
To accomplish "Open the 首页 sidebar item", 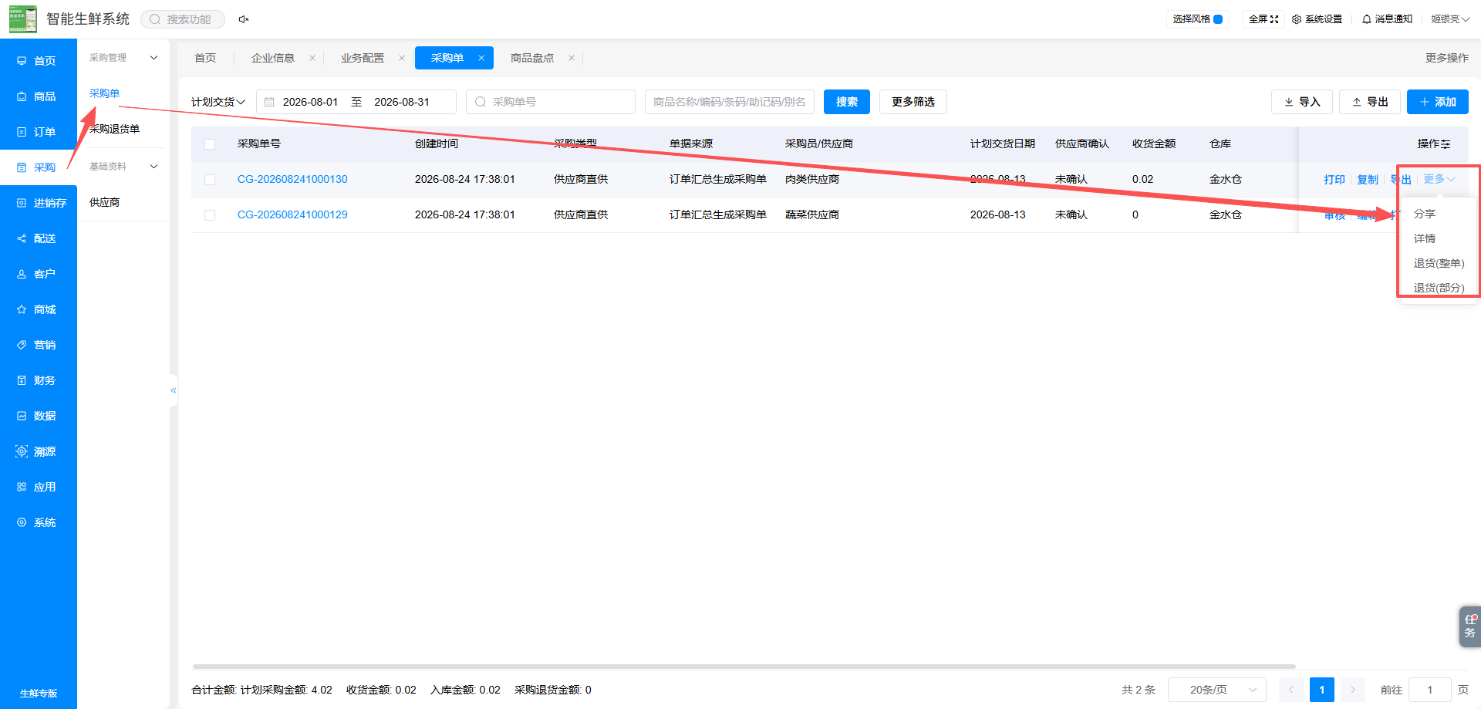I will 38,61.
